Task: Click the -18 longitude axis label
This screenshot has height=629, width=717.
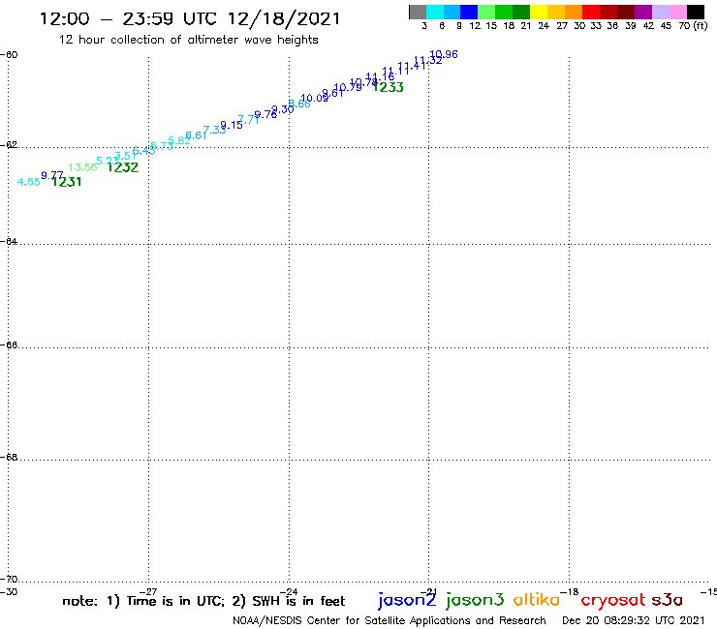Action: point(570,592)
